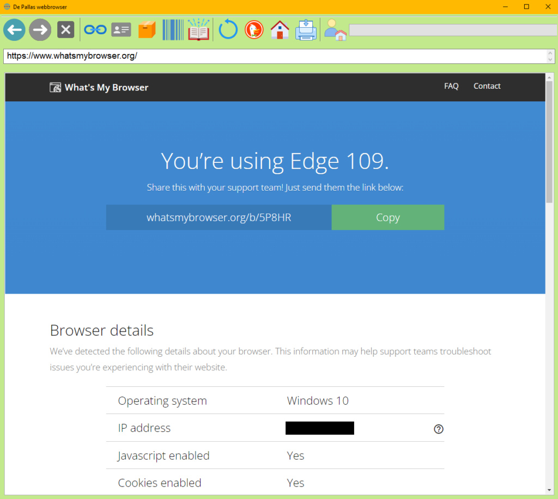Click the "Cookies enabled" row label
Viewport: 558px width, 499px height.
point(160,483)
